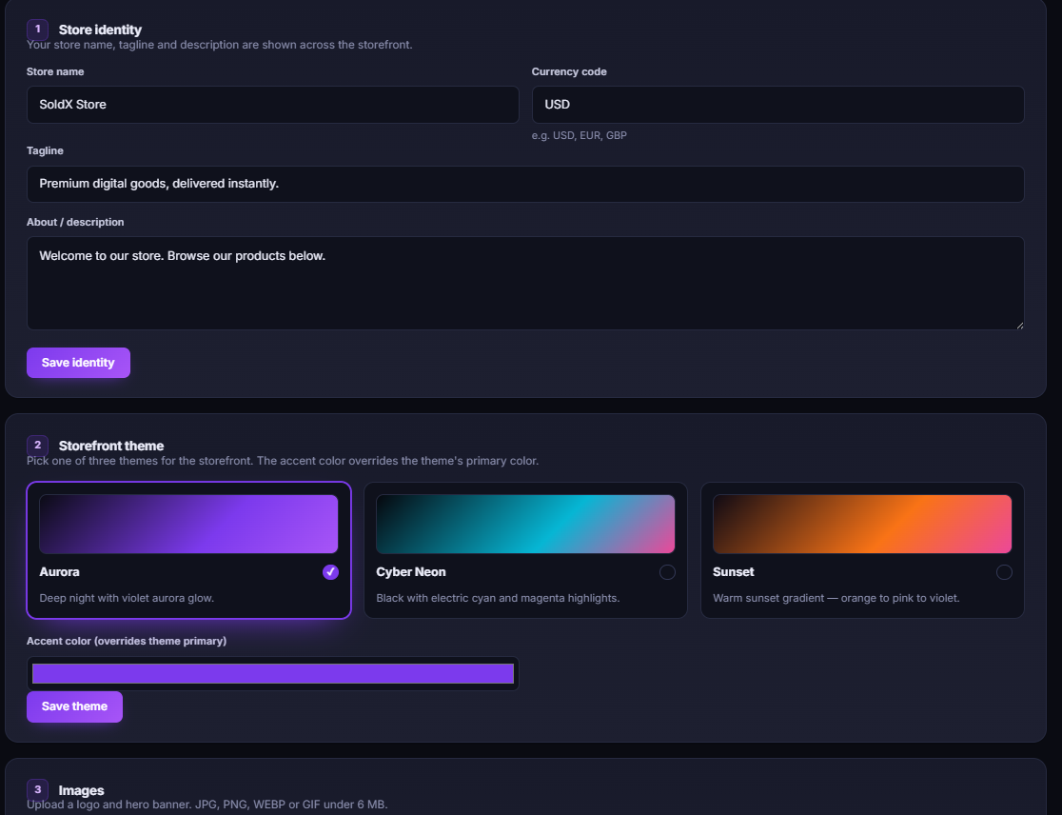1062x815 pixels.
Task: Click the 'Store name' label
Action: pos(55,71)
